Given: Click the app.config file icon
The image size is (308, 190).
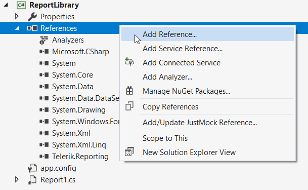Looking at the screenshot, I should tap(32, 168).
